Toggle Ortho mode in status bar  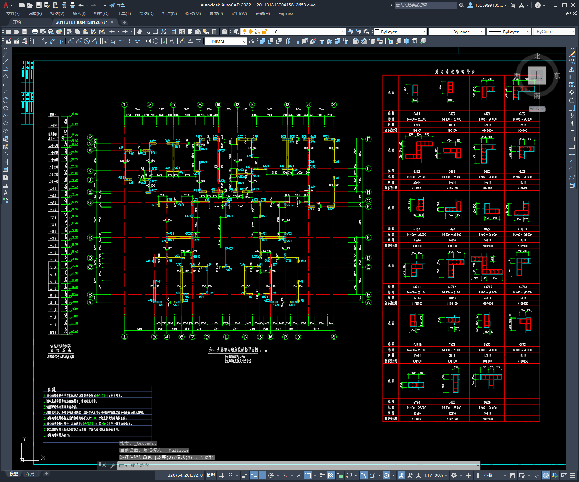262,475
